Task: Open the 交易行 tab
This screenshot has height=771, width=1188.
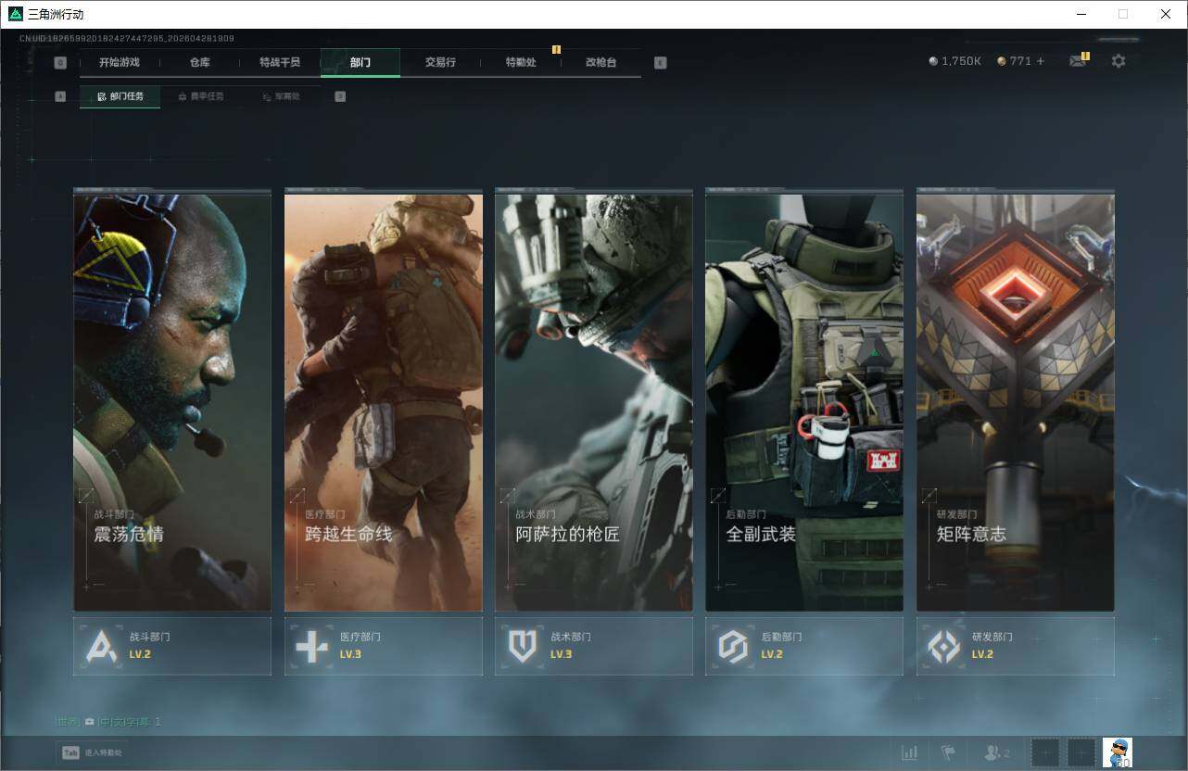Action: pos(440,62)
